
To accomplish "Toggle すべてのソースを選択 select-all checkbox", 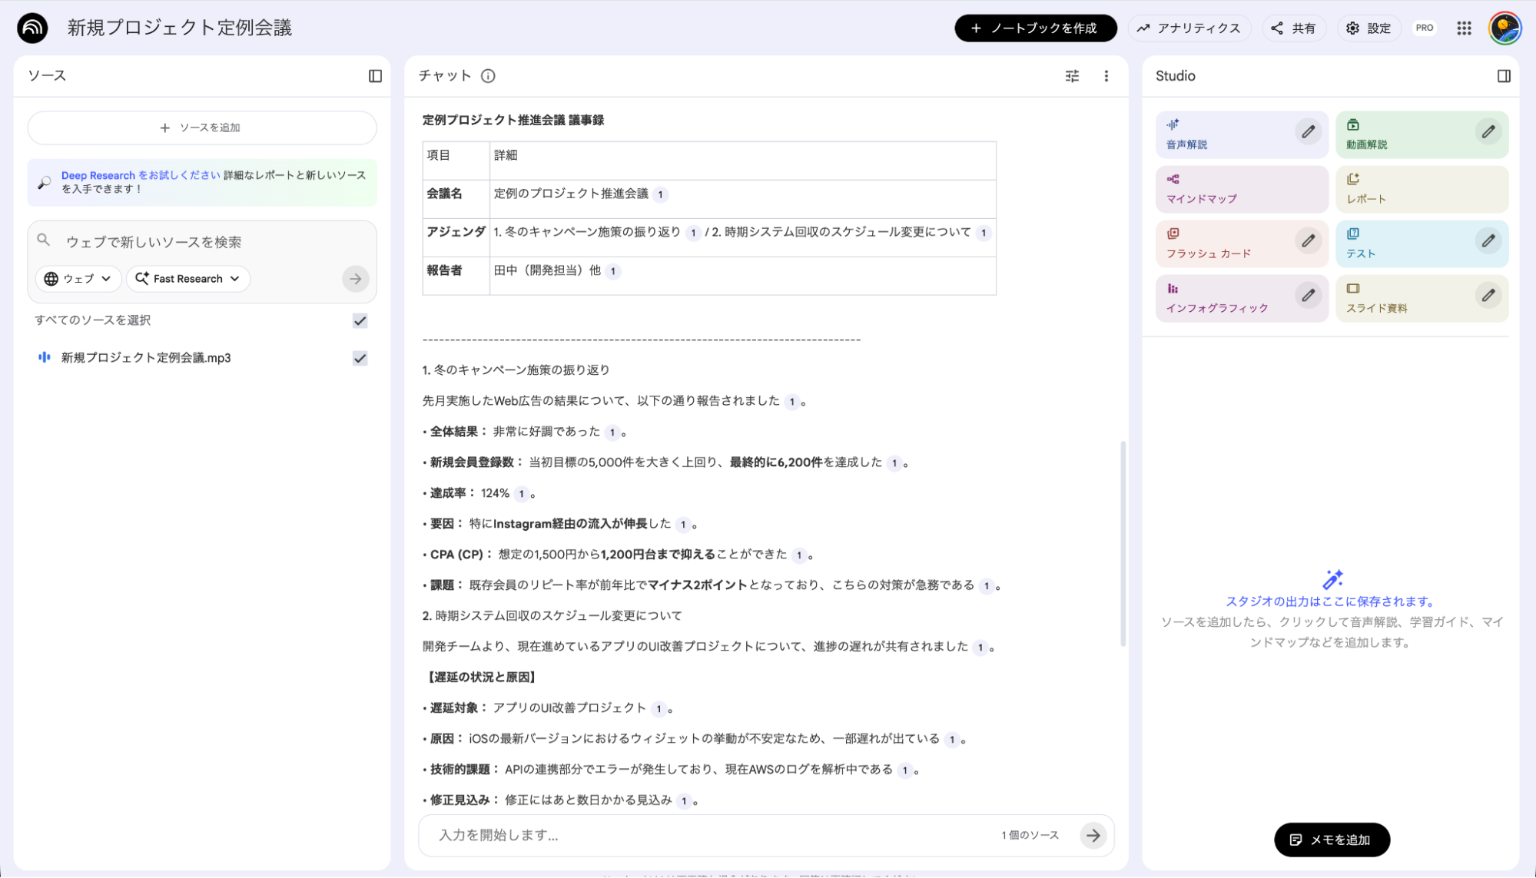I will click(359, 321).
